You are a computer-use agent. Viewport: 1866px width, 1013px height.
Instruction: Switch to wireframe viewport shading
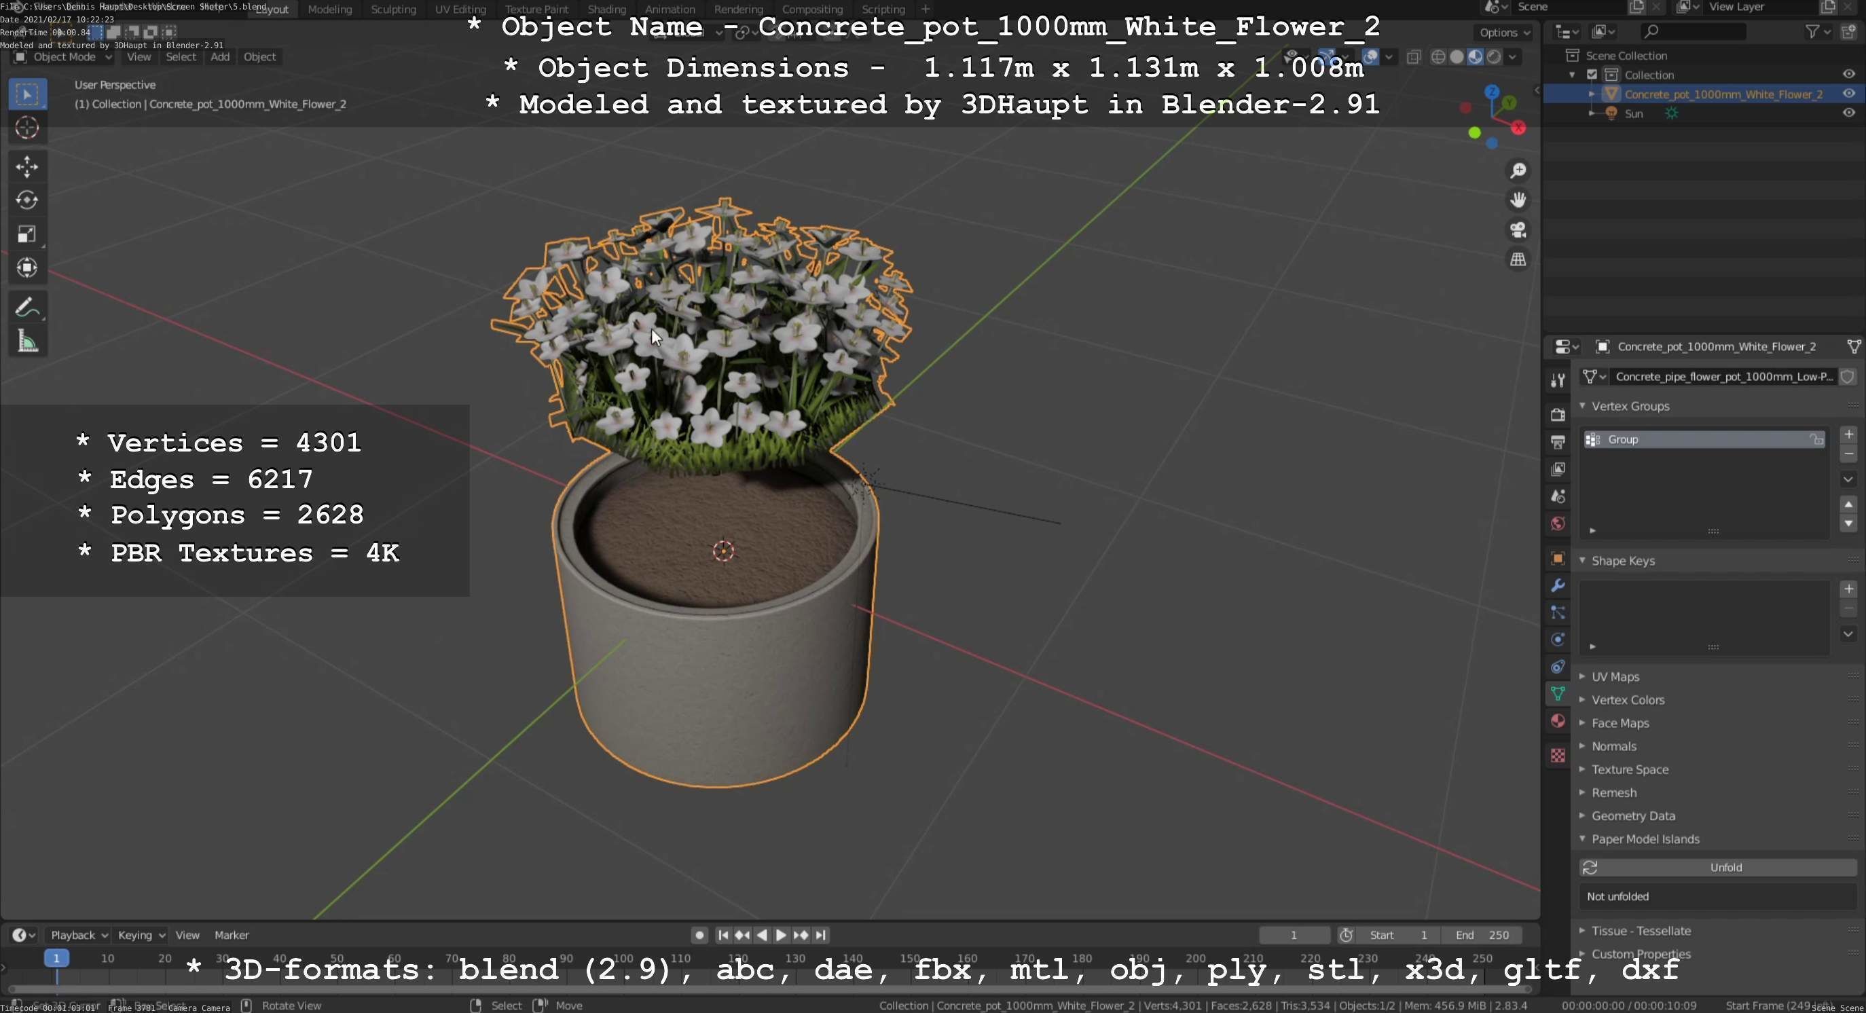point(1439,57)
